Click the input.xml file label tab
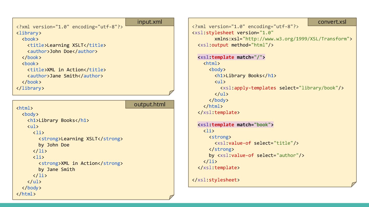369x207 pixels. tap(150, 22)
